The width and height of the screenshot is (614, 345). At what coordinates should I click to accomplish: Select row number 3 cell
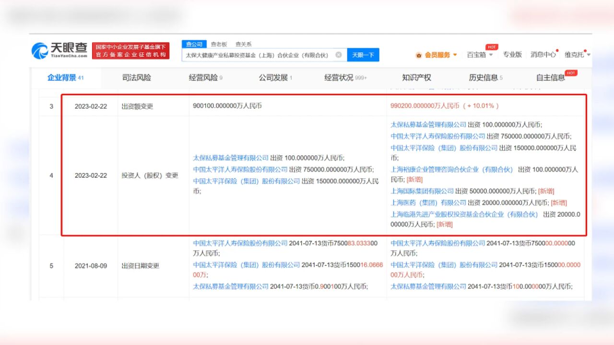click(x=51, y=106)
